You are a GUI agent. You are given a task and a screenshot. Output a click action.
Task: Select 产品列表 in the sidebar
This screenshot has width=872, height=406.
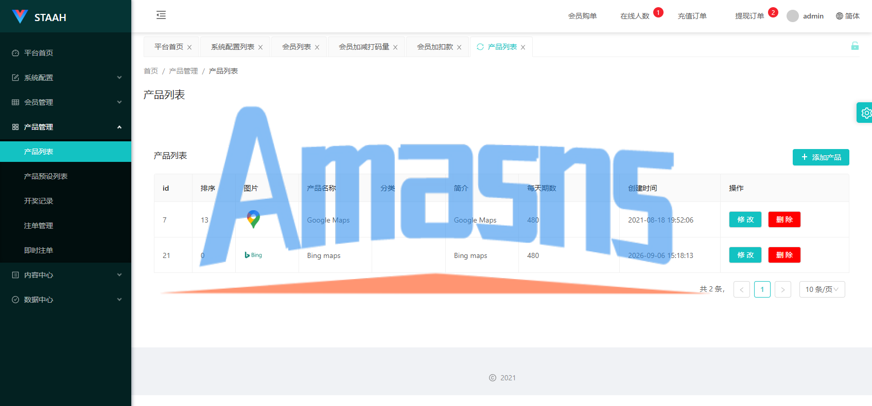point(65,152)
